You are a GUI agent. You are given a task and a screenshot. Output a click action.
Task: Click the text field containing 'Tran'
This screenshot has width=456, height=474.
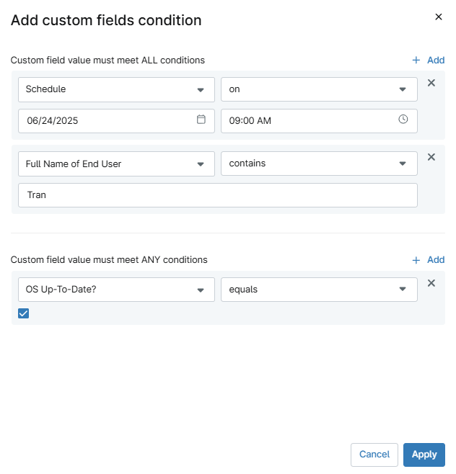218,195
